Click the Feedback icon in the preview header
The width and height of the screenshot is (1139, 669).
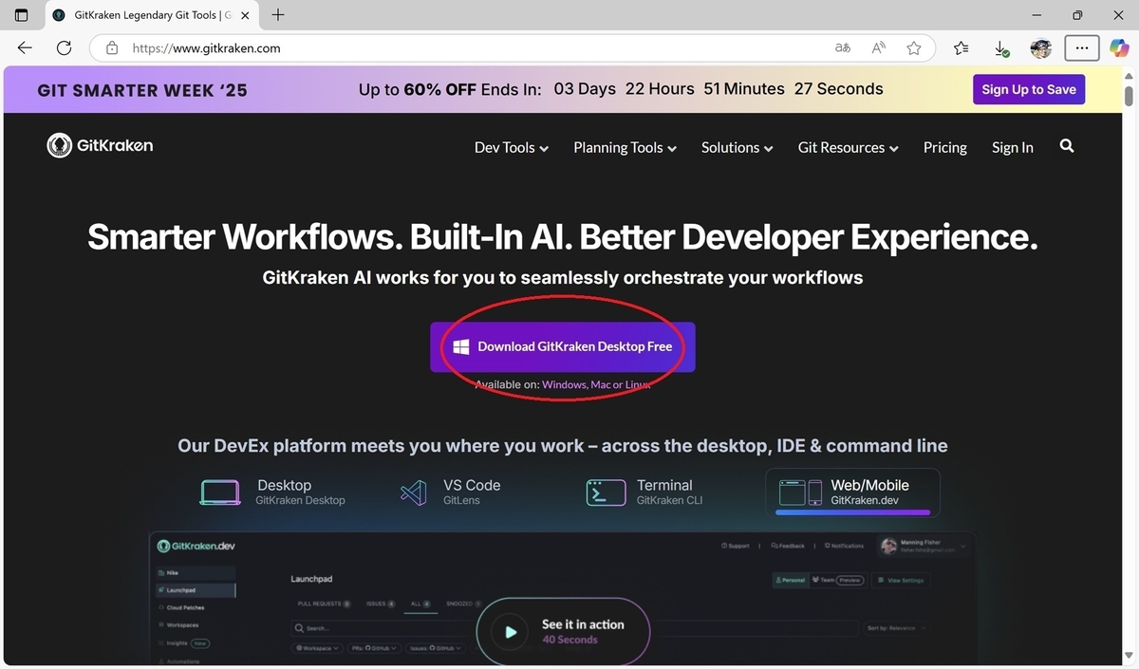[775, 546]
